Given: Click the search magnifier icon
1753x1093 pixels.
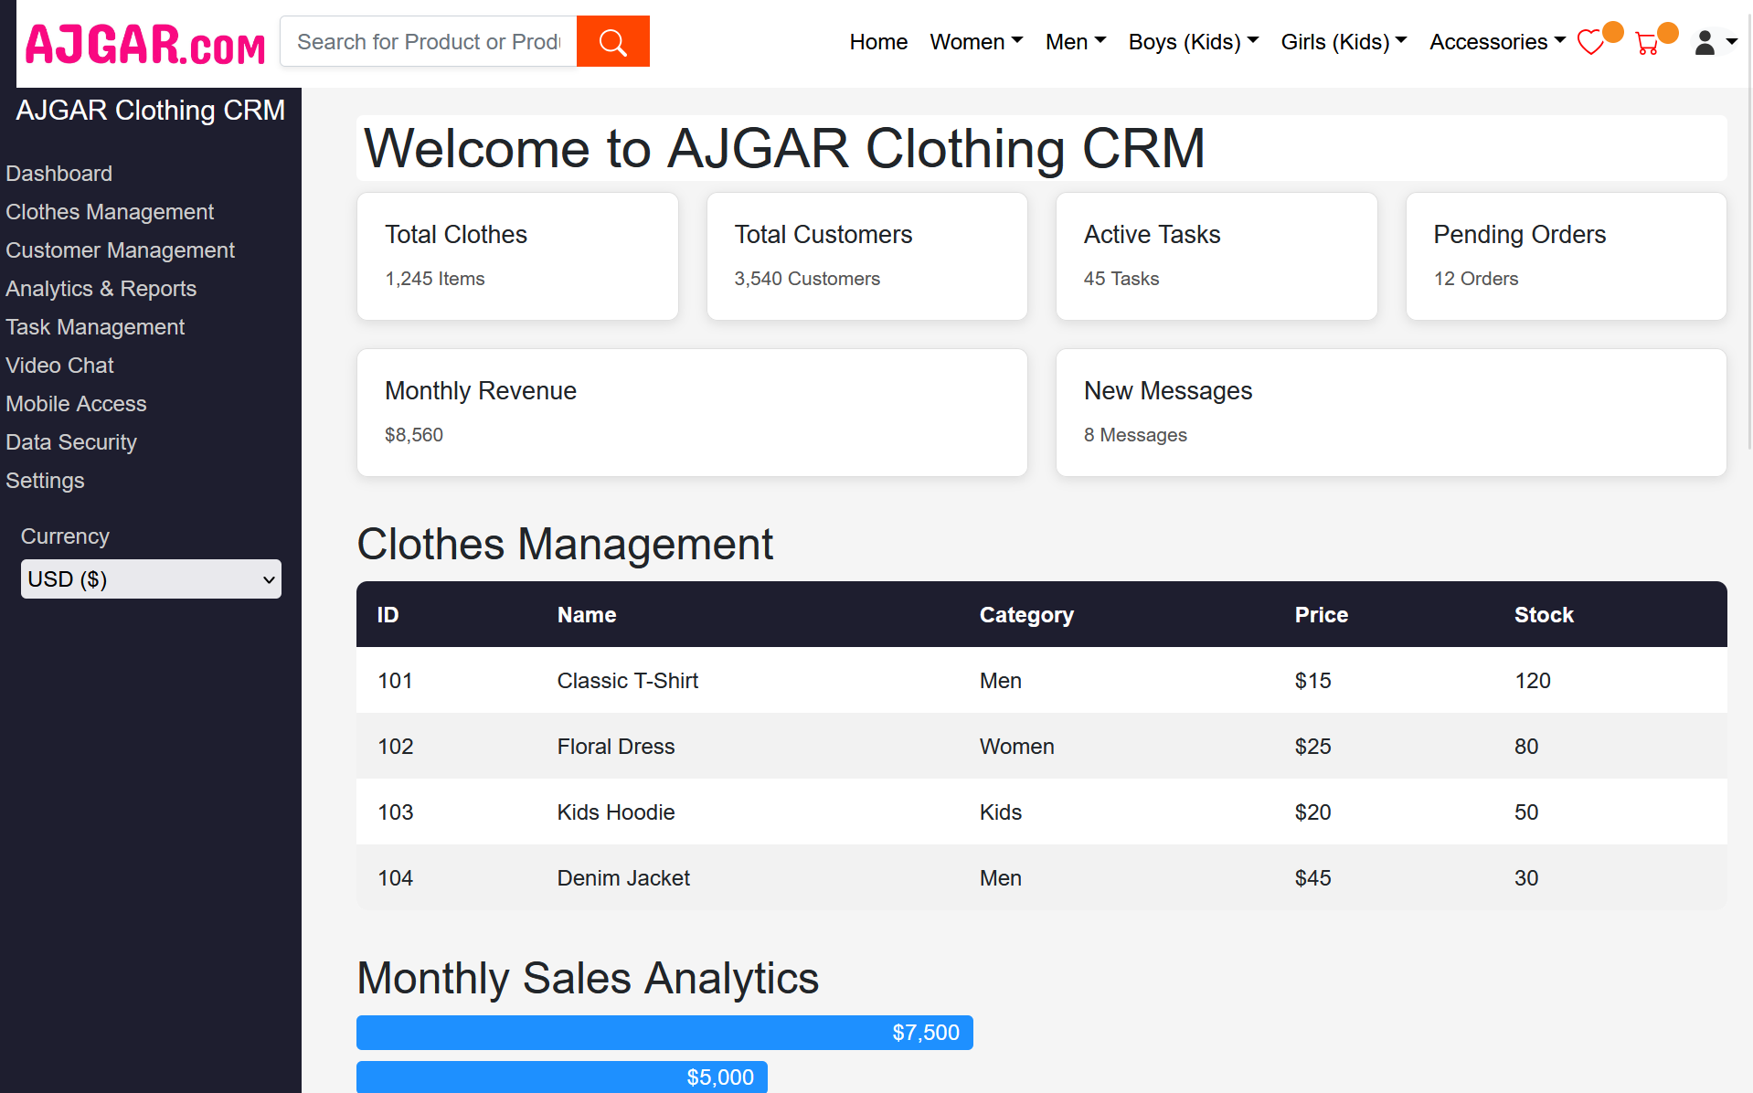Looking at the screenshot, I should click(x=612, y=41).
